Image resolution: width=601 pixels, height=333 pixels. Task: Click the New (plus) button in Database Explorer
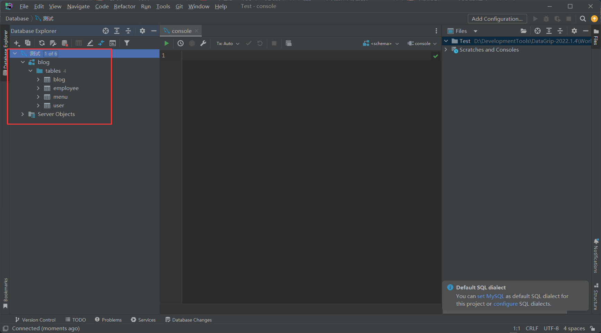tap(17, 43)
